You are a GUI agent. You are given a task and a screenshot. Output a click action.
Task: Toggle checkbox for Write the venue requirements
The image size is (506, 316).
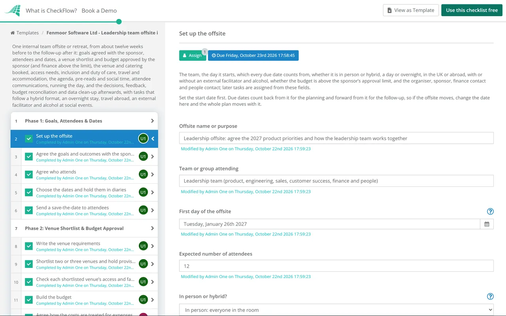tap(29, 246)
